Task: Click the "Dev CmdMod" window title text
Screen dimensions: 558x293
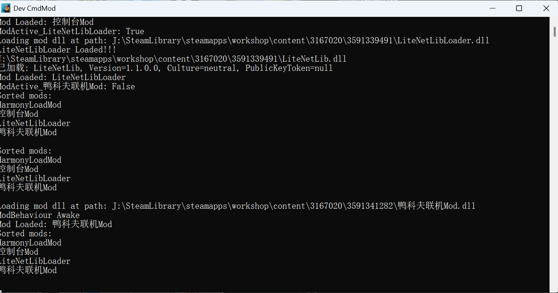Action: point(35,8)
